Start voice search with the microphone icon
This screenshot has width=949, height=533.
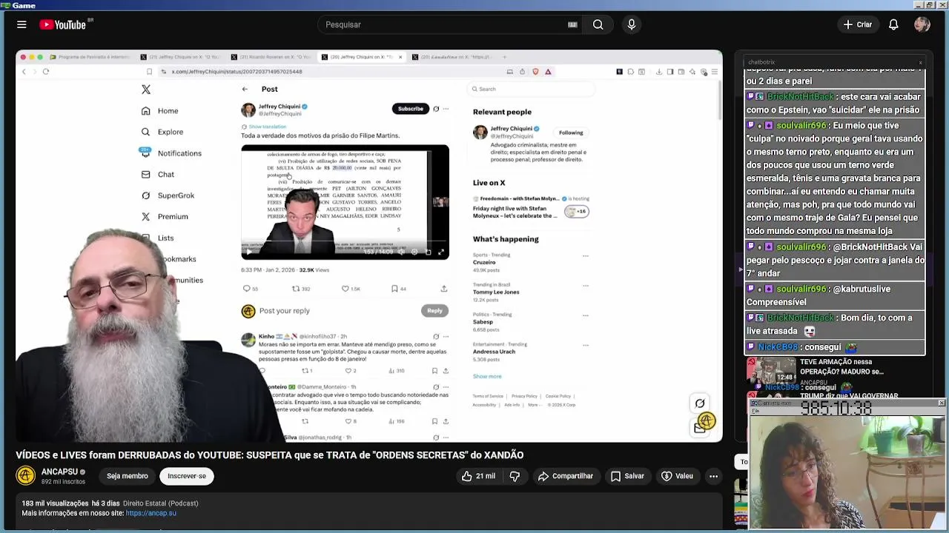tap(632, 24)
